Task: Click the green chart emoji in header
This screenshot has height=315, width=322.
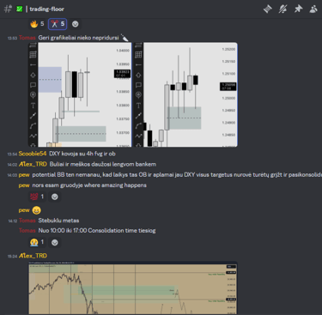Action: click(19, 9)
